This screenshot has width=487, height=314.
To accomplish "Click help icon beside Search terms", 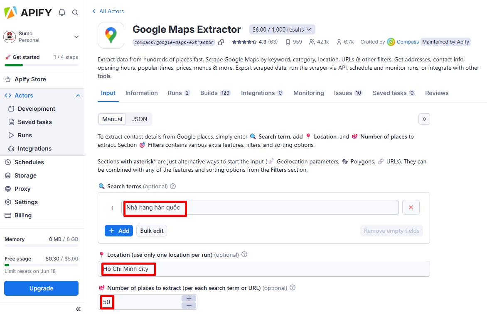I will click(173, 186).
